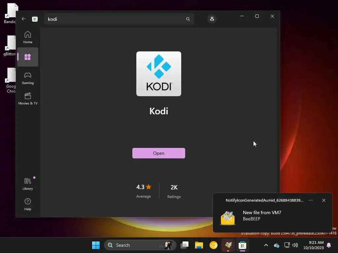Open File Explorer from taskbar
Image resolution: width=338 pixels, height=253 pixels.
tap(199, 245)
